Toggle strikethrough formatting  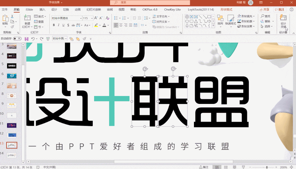(73, 25)
